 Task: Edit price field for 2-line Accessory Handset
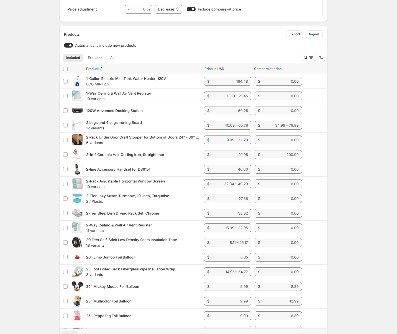[x=227, y=169]
